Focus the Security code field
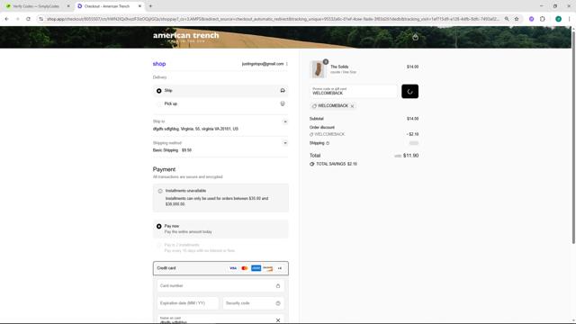This screenshot has height=324, width=576. [x=253, y=303]
